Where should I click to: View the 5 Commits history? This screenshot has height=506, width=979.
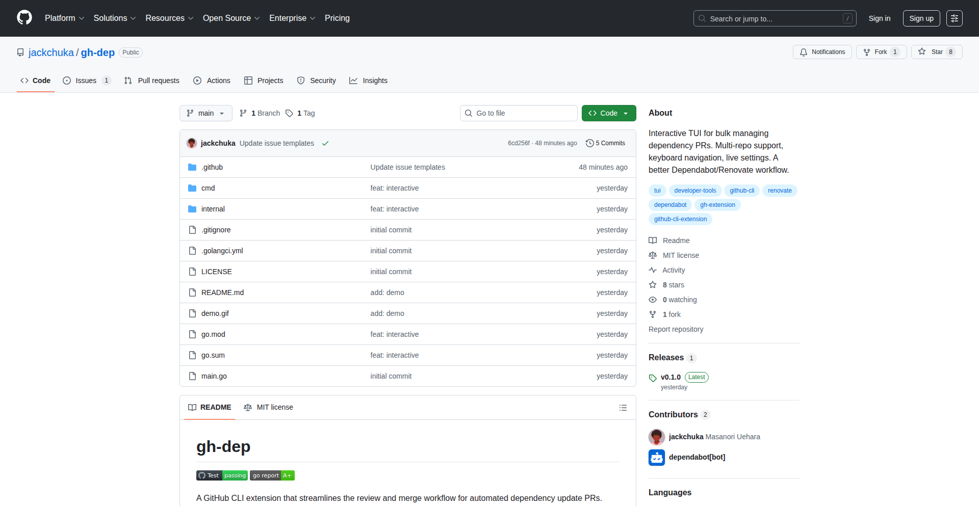pos(606,143)
